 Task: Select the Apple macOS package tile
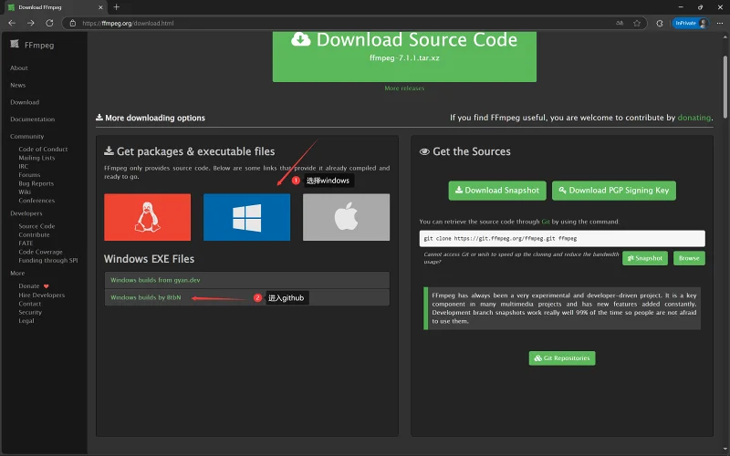click(346, 217)
